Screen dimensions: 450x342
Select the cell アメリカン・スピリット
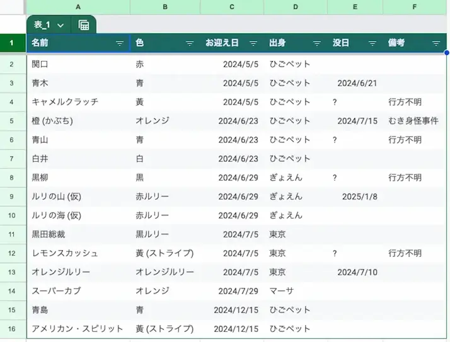[x=78, y=329]
